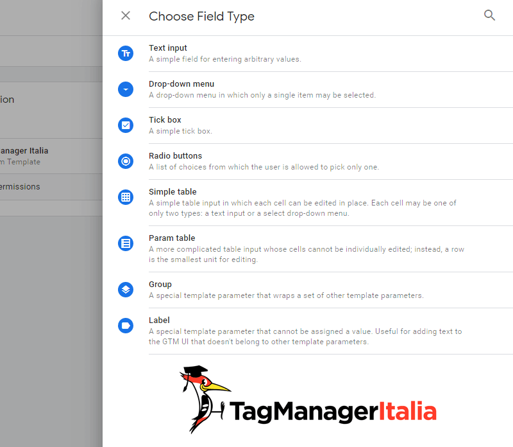Click the Radio buttons field type icon
The height and width of the screenshot is (447, 513).
pos(126,161)
